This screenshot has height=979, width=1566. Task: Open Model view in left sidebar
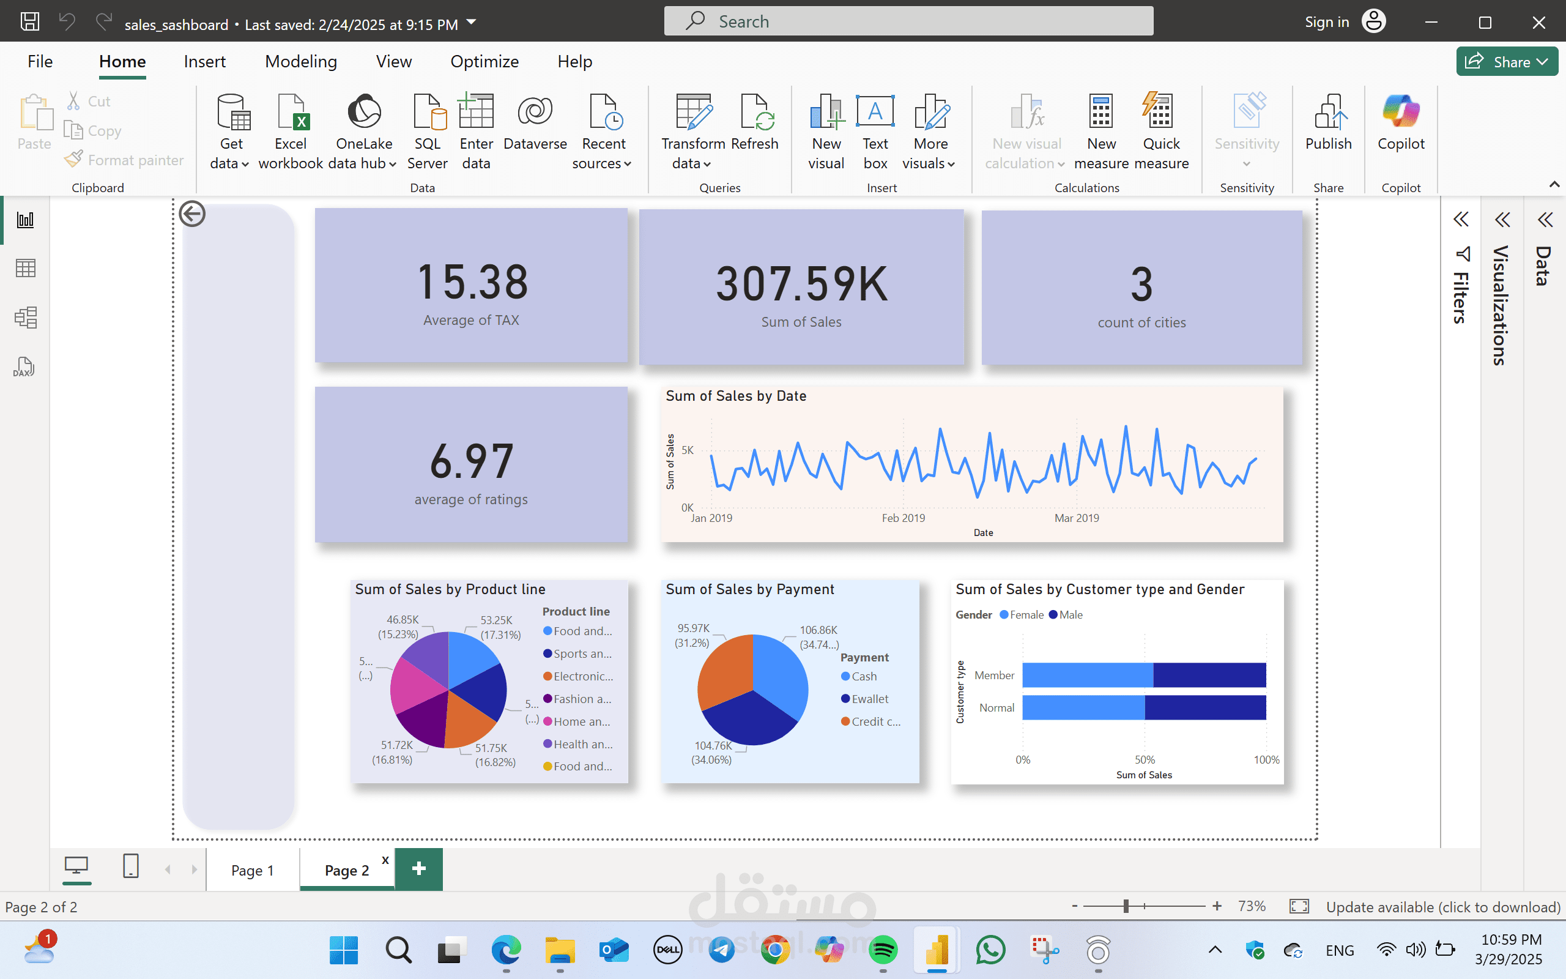point(25,318)
